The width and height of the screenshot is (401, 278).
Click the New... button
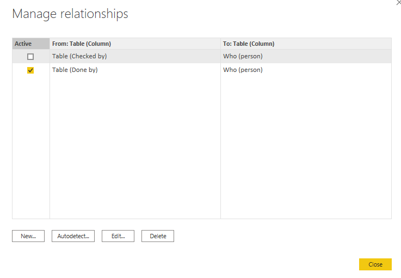click(x=28, y=236)
